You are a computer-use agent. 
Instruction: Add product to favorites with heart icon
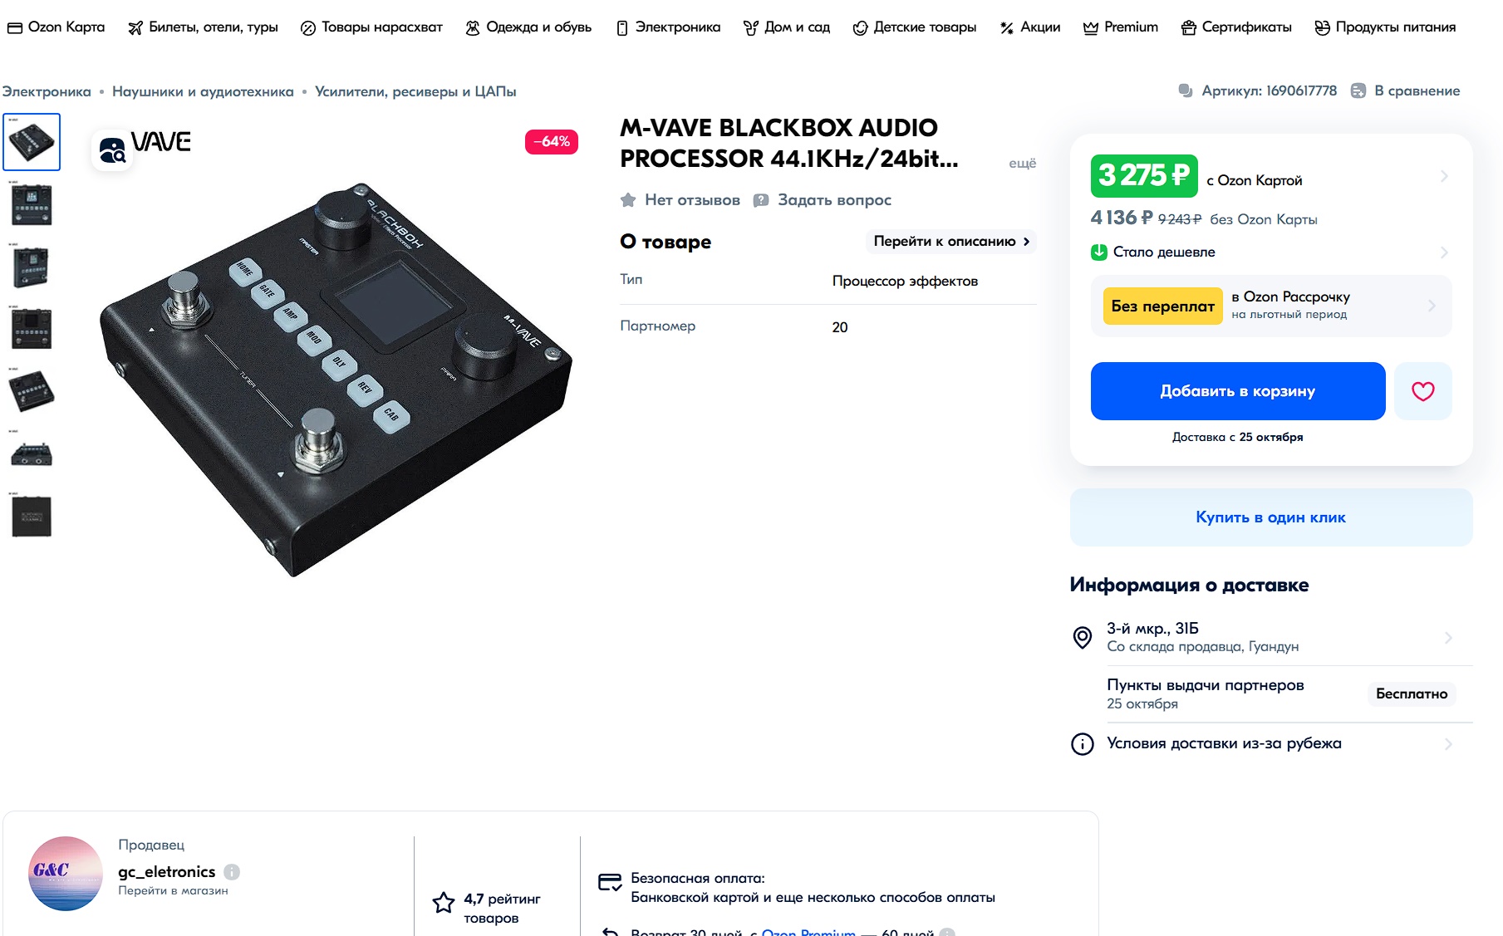pos(1422,391)
